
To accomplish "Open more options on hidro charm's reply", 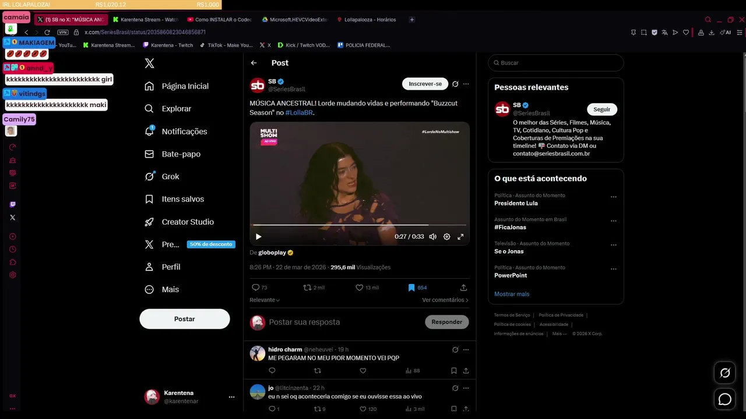I will click(466, 350).
